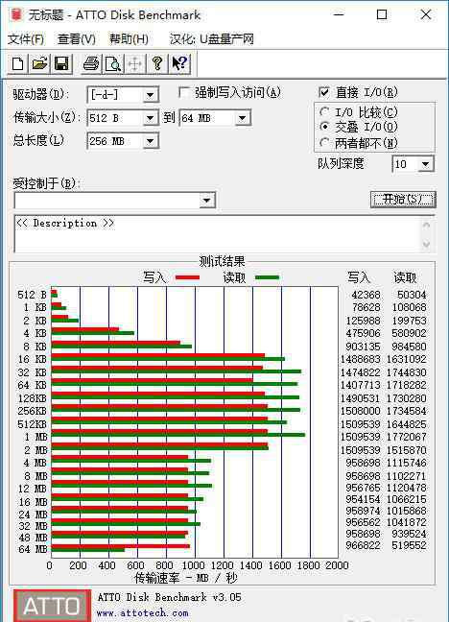This screenshot has height=622, width=449.
Task: Click inside the Description text box
Action: point(218,234)
